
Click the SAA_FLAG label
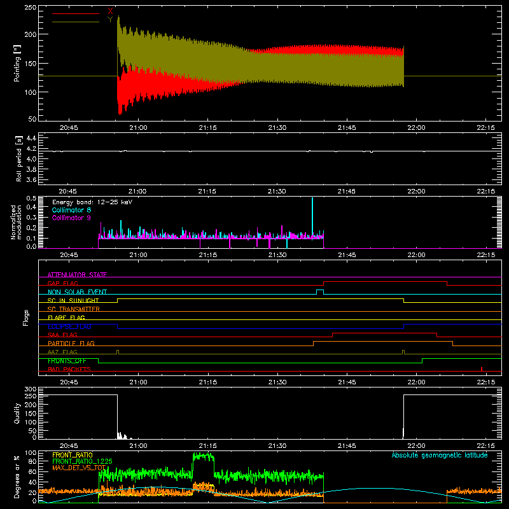pos(62,335)
